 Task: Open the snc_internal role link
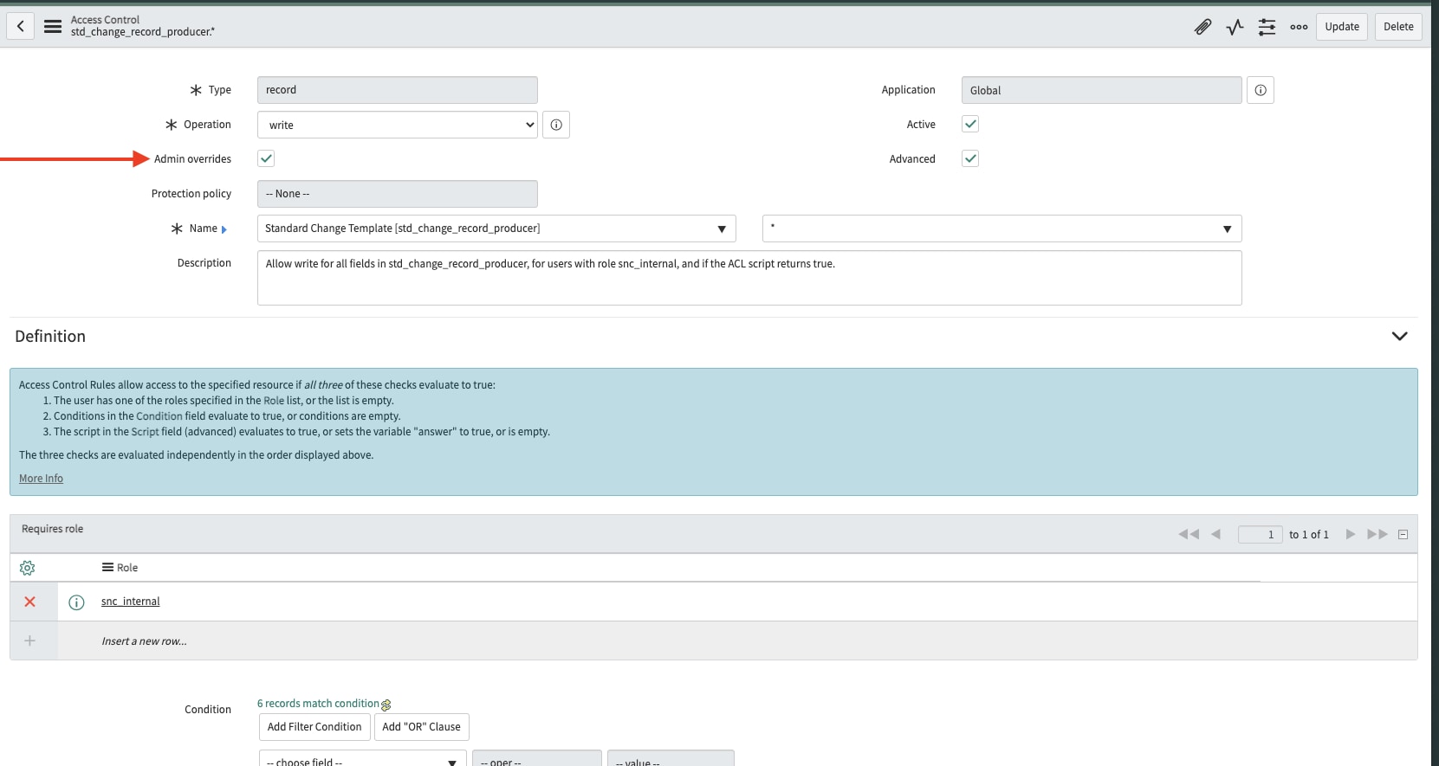tap(131, 602)
